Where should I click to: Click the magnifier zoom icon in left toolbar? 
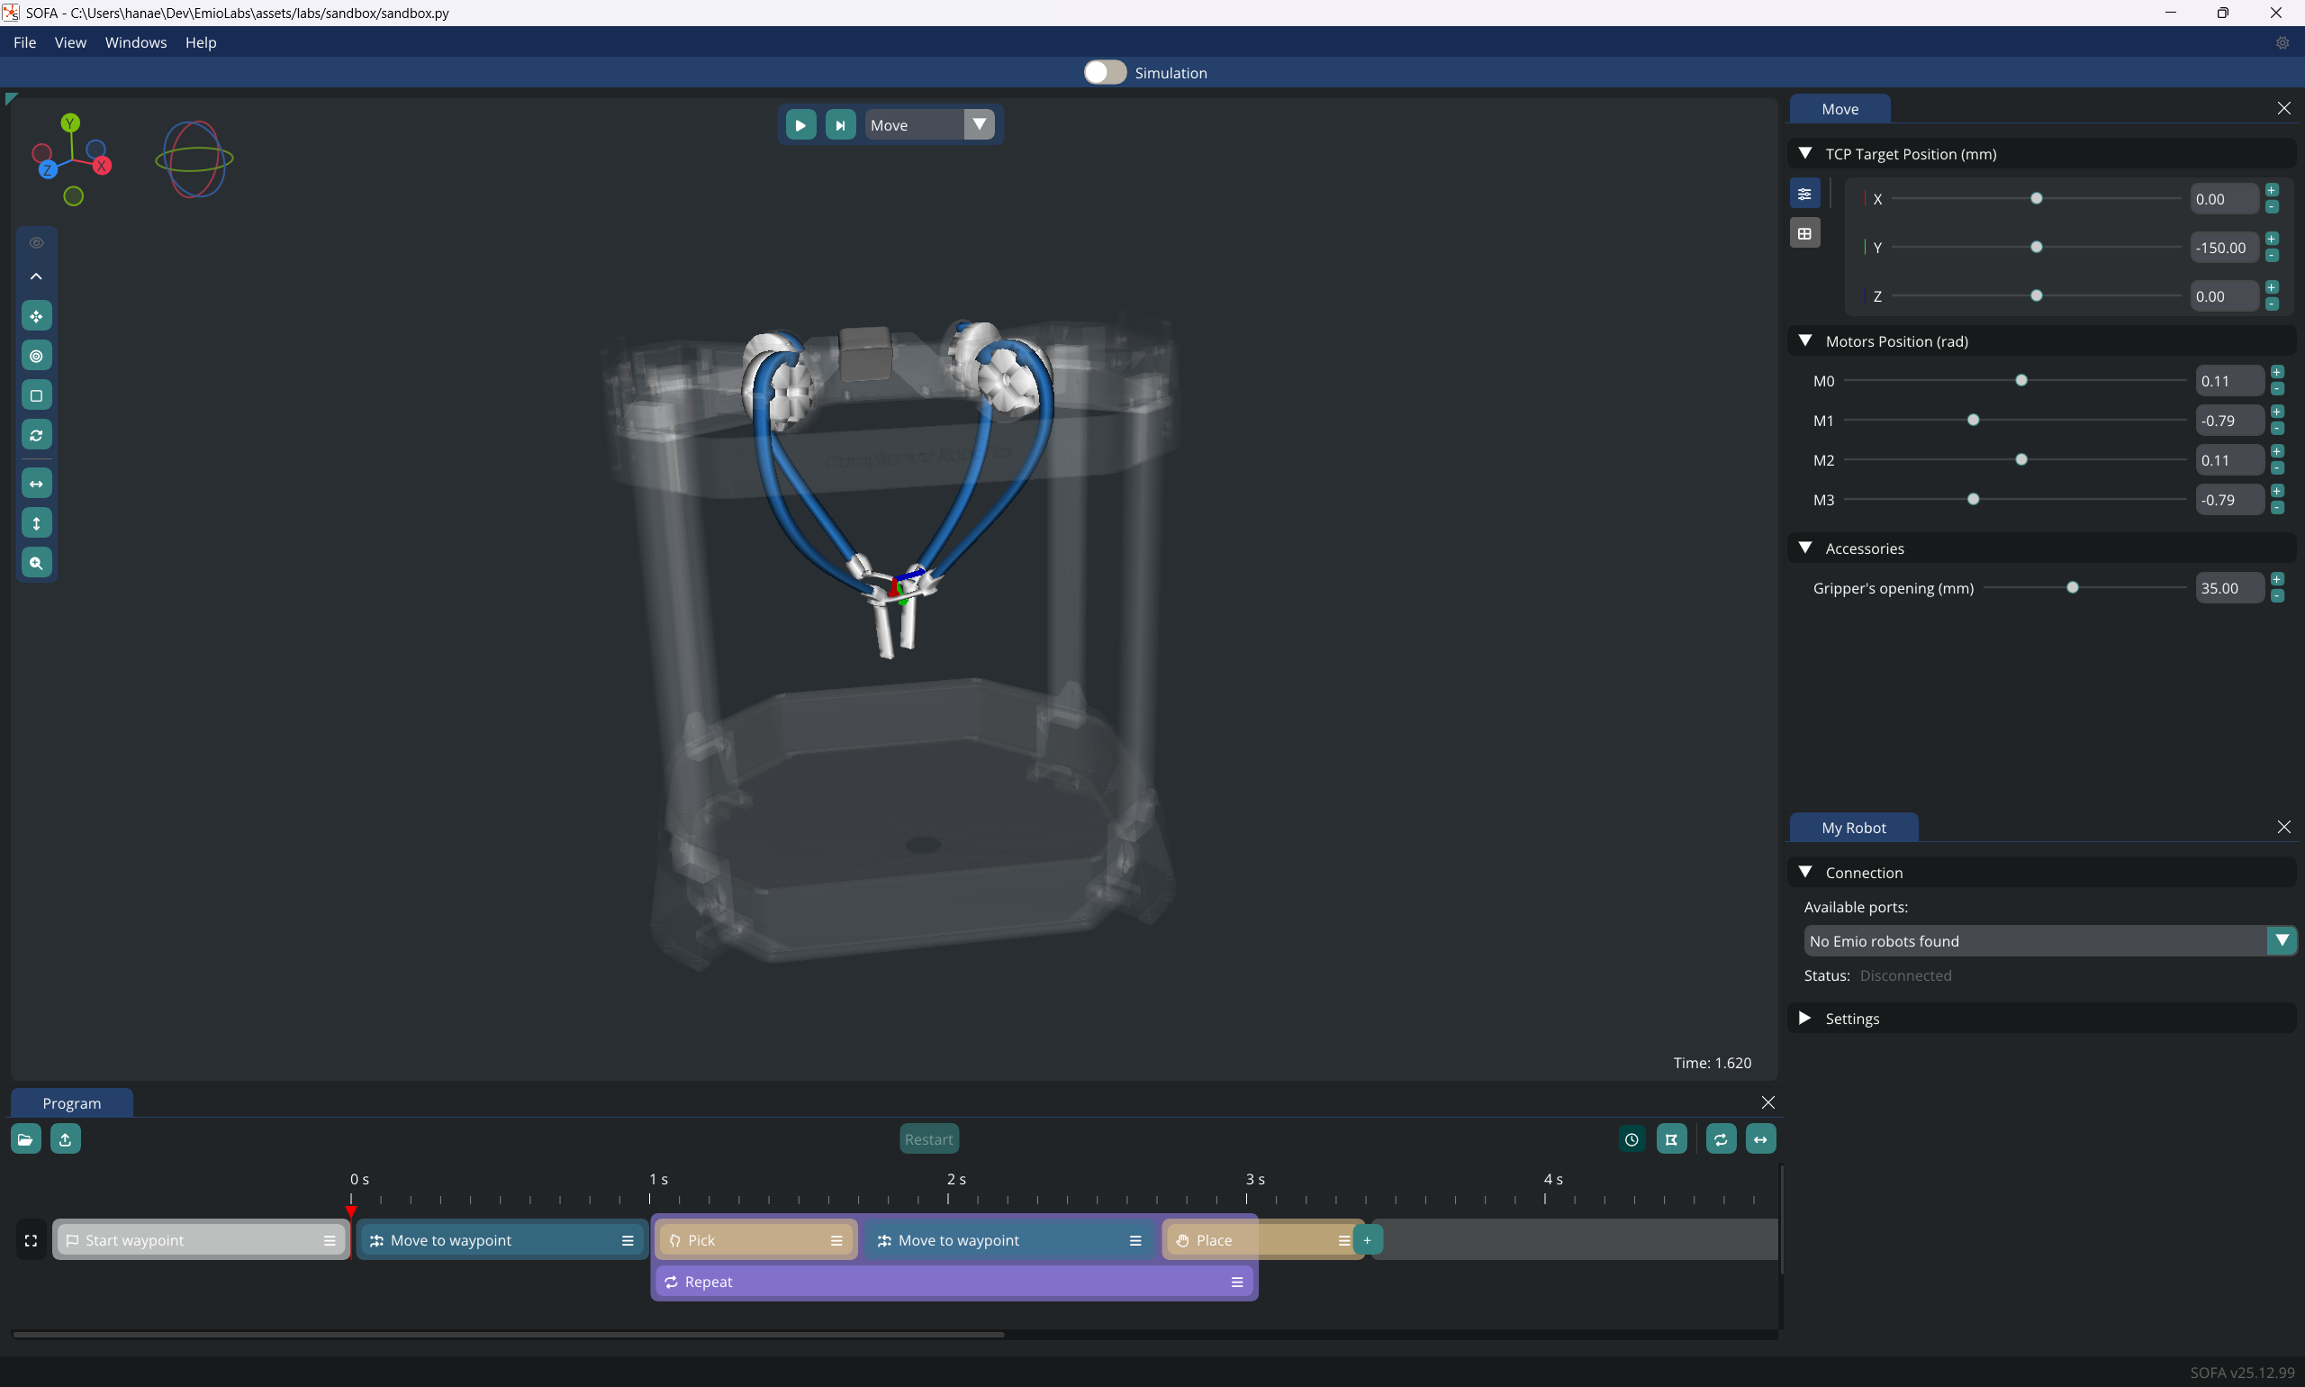point(36,563)
